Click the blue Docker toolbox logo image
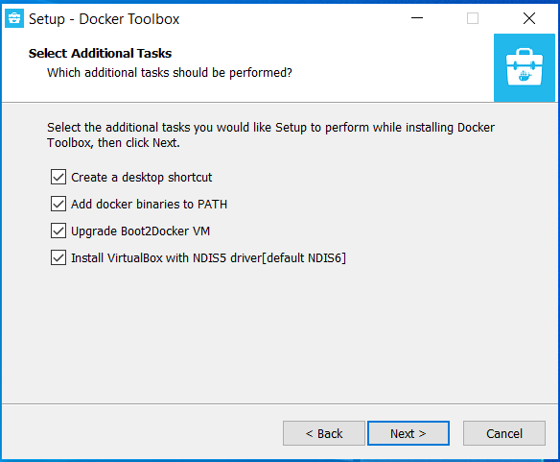 coord(525,67)
